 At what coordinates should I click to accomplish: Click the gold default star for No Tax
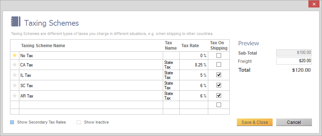tap(15, 55)
